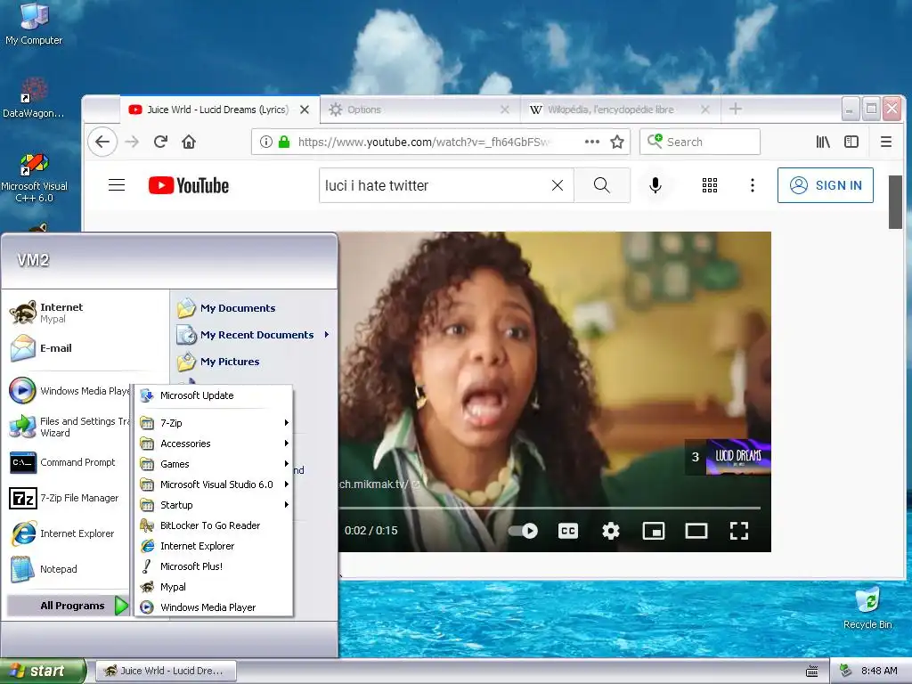Expand Games program folder
The width and height of the screenshot is (912, 684).
(x=214, y=463)
